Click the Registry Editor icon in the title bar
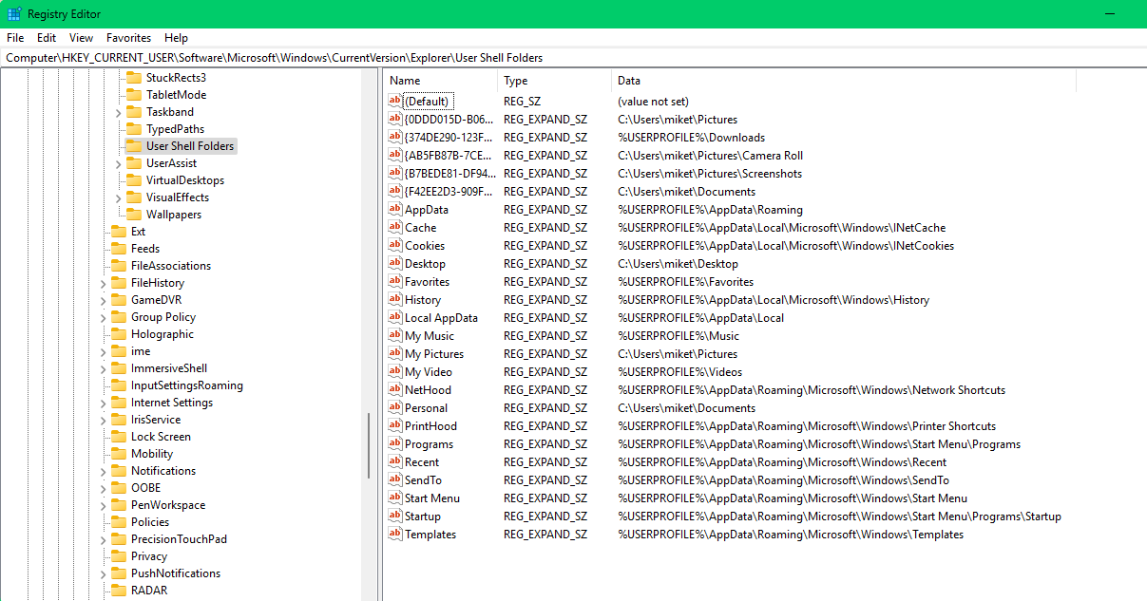This screenshot has width=1147, height=601. point(15,13)
